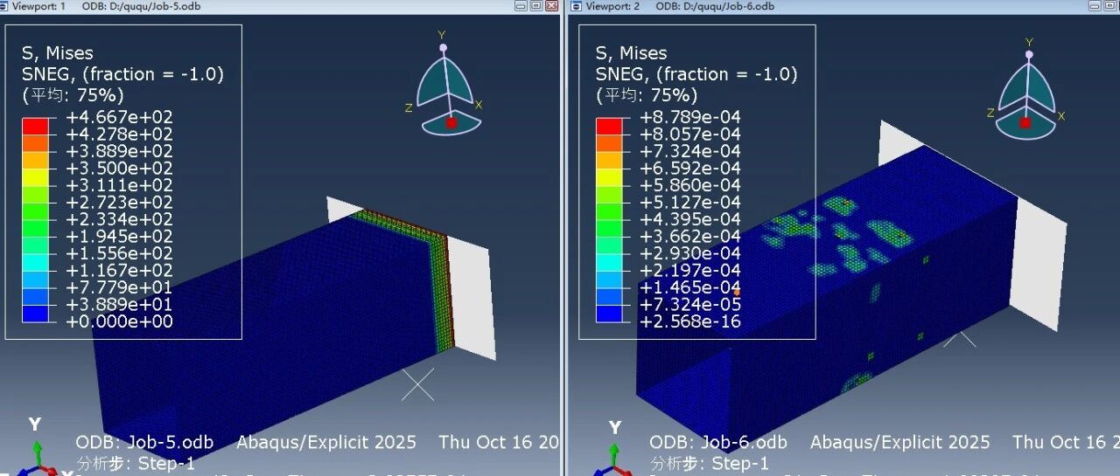Click the dark blue legend swatch in Viewport 1
The image size is (1120, 476).
point(34,314)
